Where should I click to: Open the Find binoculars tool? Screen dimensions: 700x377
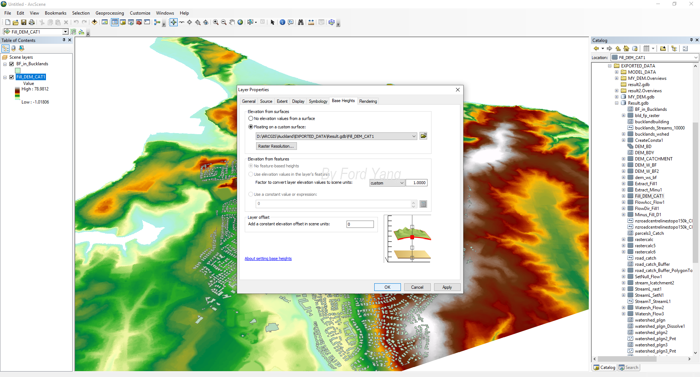tap(301, 22)
